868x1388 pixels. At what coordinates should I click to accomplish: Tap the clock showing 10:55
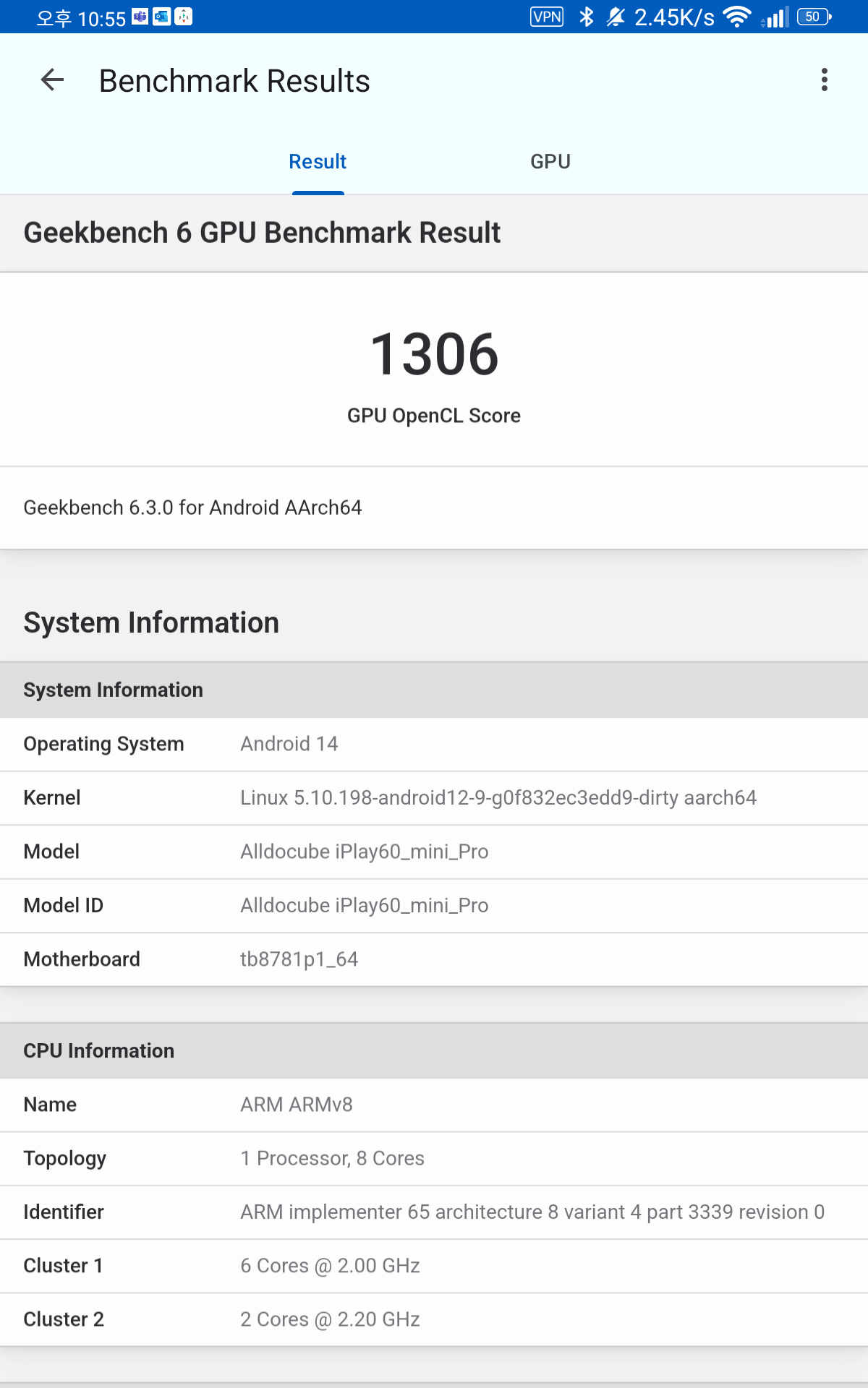coord(81,18)
